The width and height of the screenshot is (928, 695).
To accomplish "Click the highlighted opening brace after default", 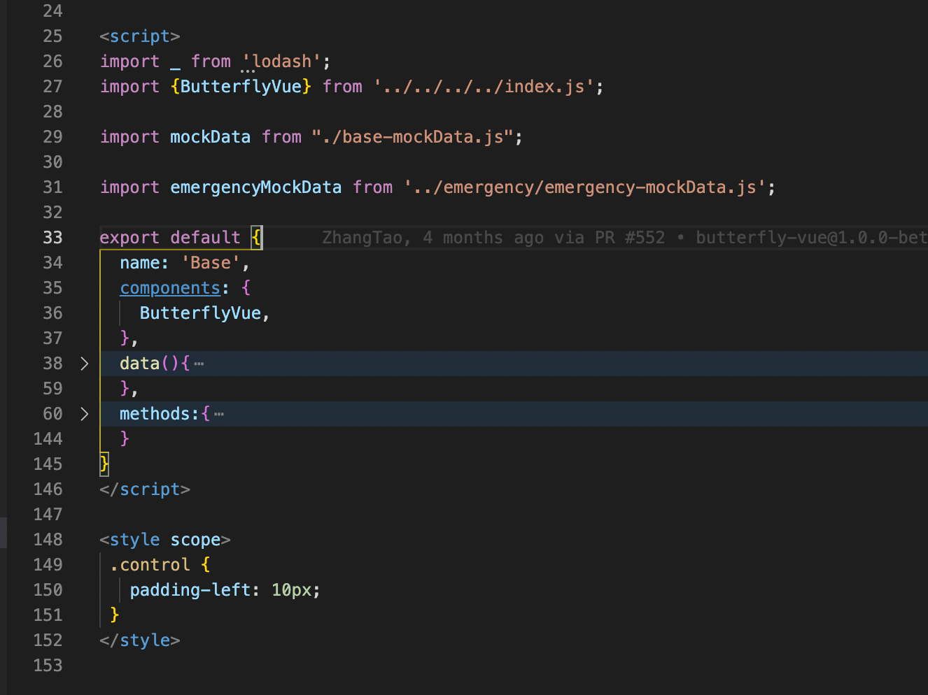I will (x=256, y=238).
